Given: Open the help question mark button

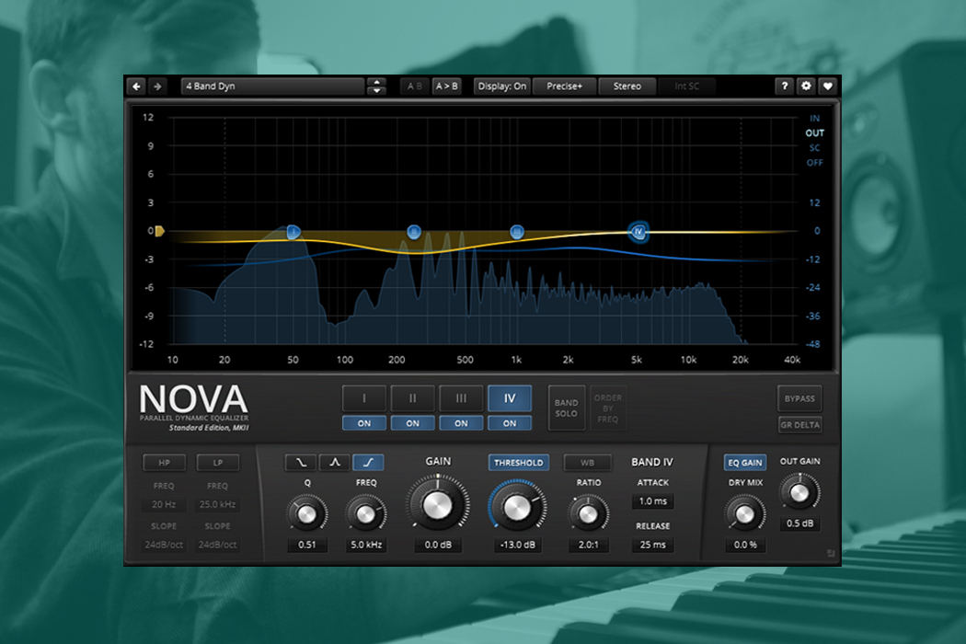Looking at the screenshot, I should (x=784, y=86).
